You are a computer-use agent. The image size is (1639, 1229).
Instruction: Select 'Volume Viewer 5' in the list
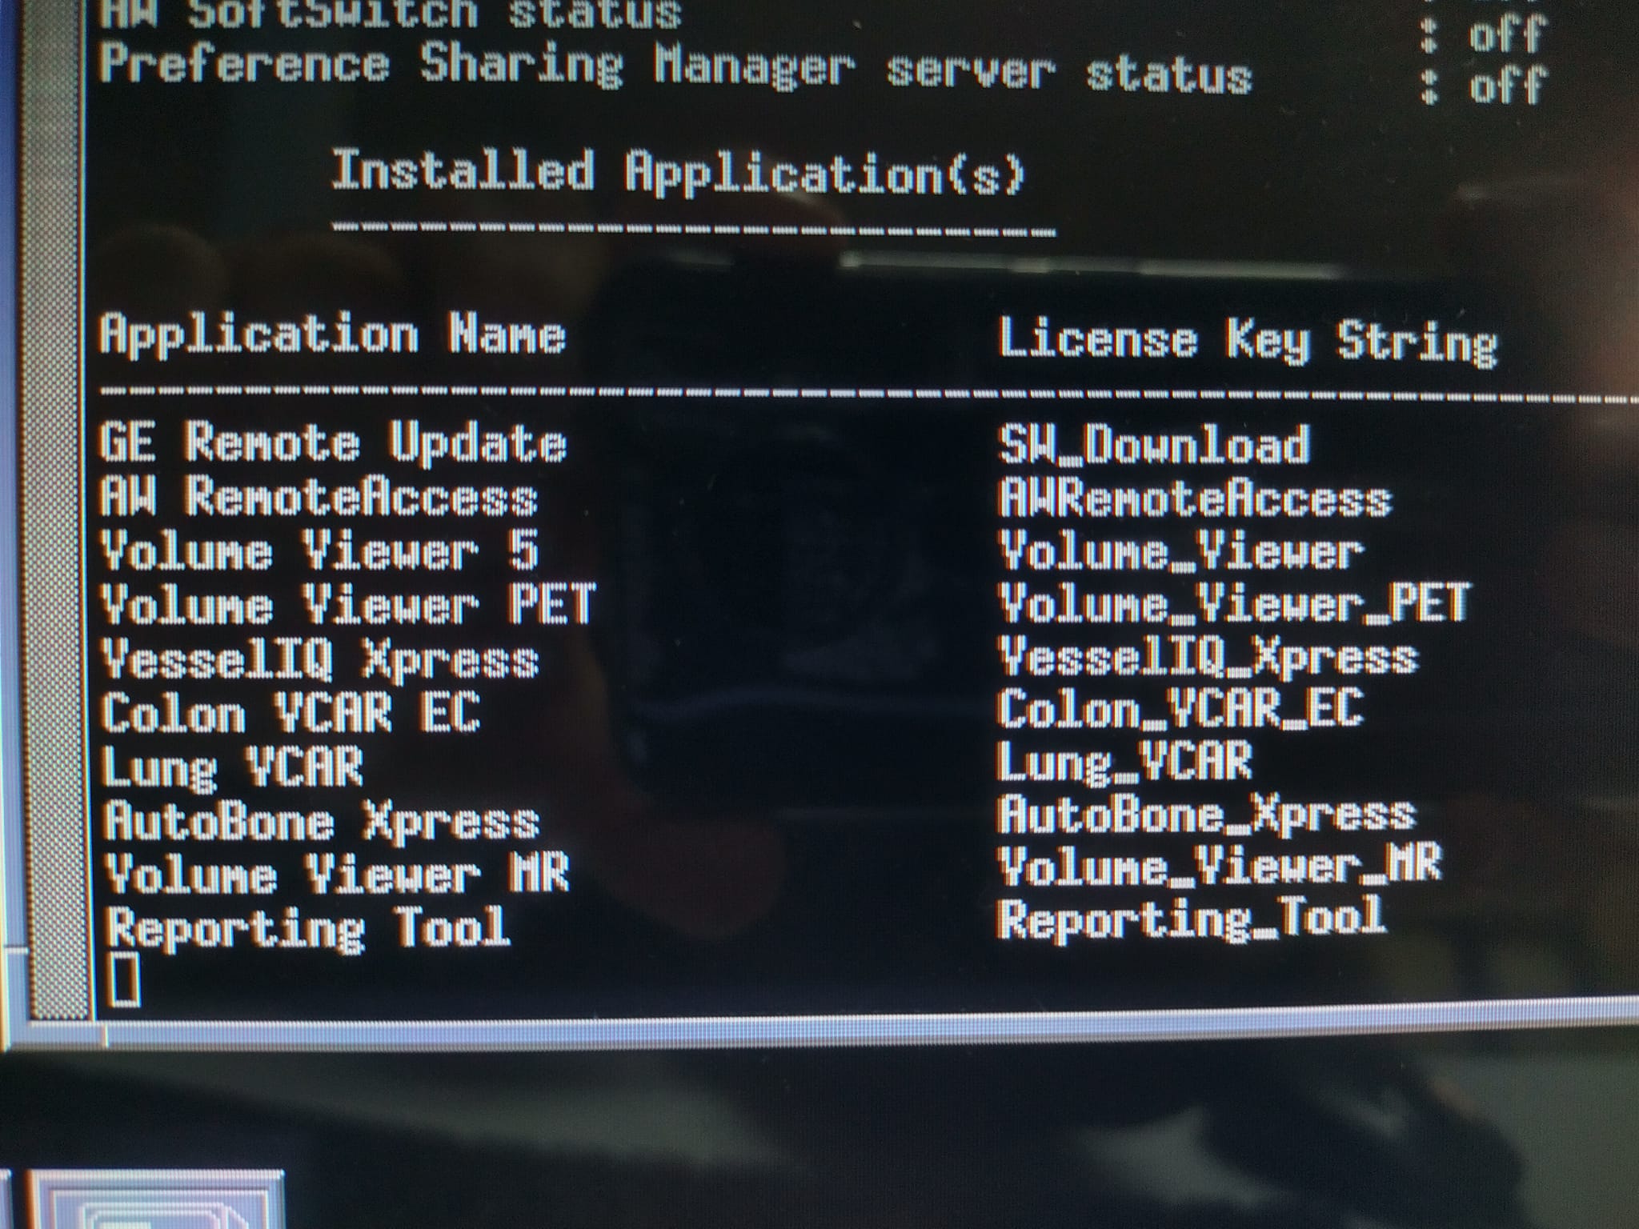point(319,550)
